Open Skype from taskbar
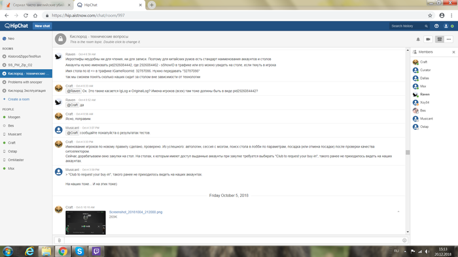This screenshot has width=458, height=257. 79,251
